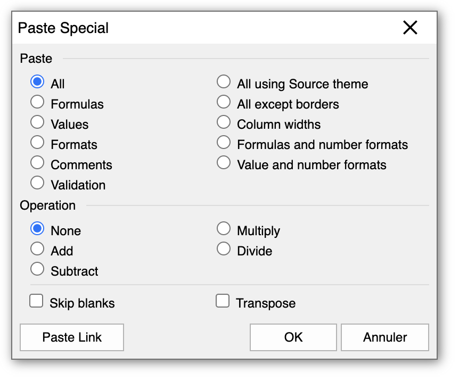459x381 pixels.
Task: Select Formats paste option
Action: click(37, 143)
